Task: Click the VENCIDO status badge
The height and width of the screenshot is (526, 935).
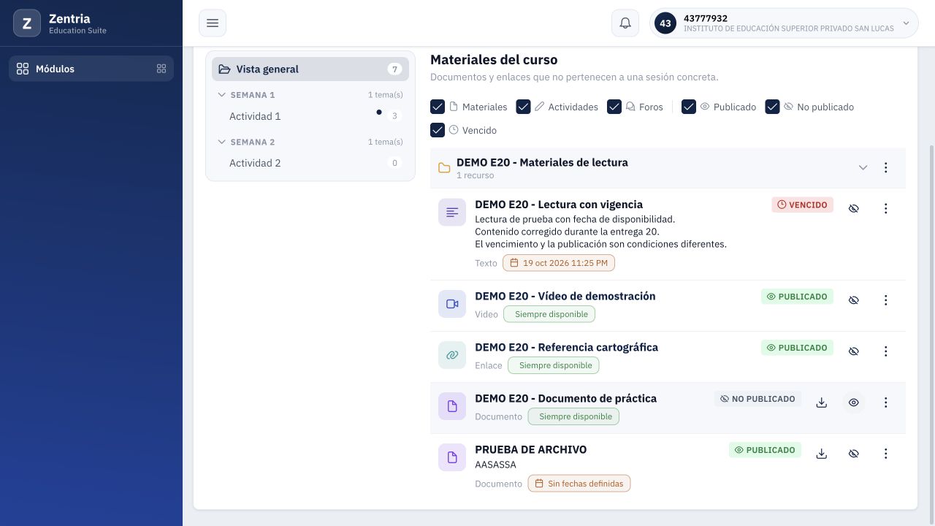Action: 802,205
